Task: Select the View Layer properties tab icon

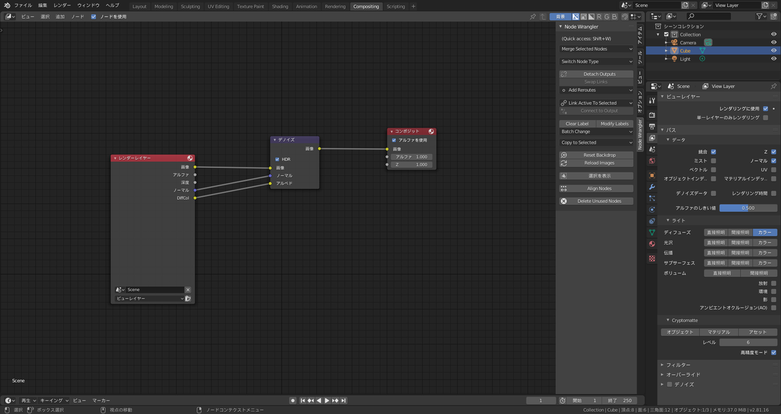Action: (652, 137)
